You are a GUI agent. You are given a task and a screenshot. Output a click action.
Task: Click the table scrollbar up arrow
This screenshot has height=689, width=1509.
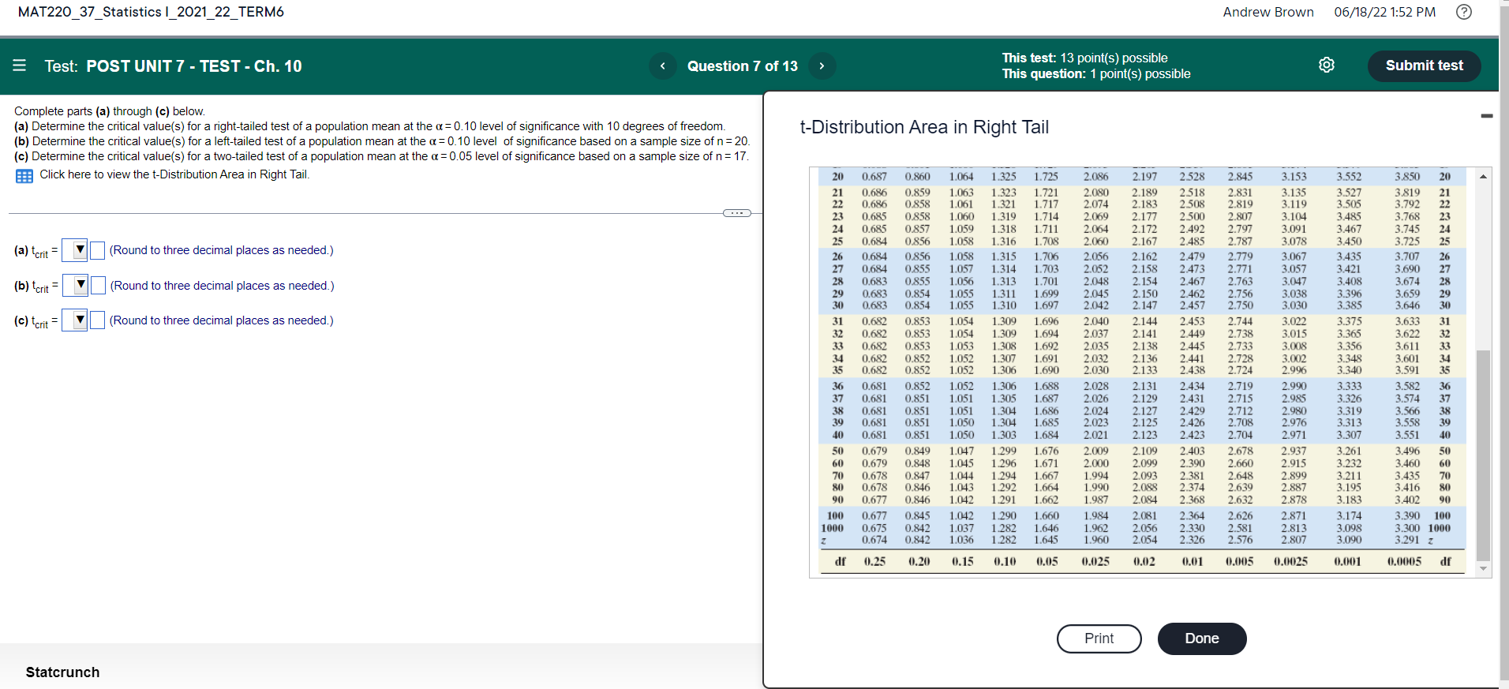(1483, 176)
